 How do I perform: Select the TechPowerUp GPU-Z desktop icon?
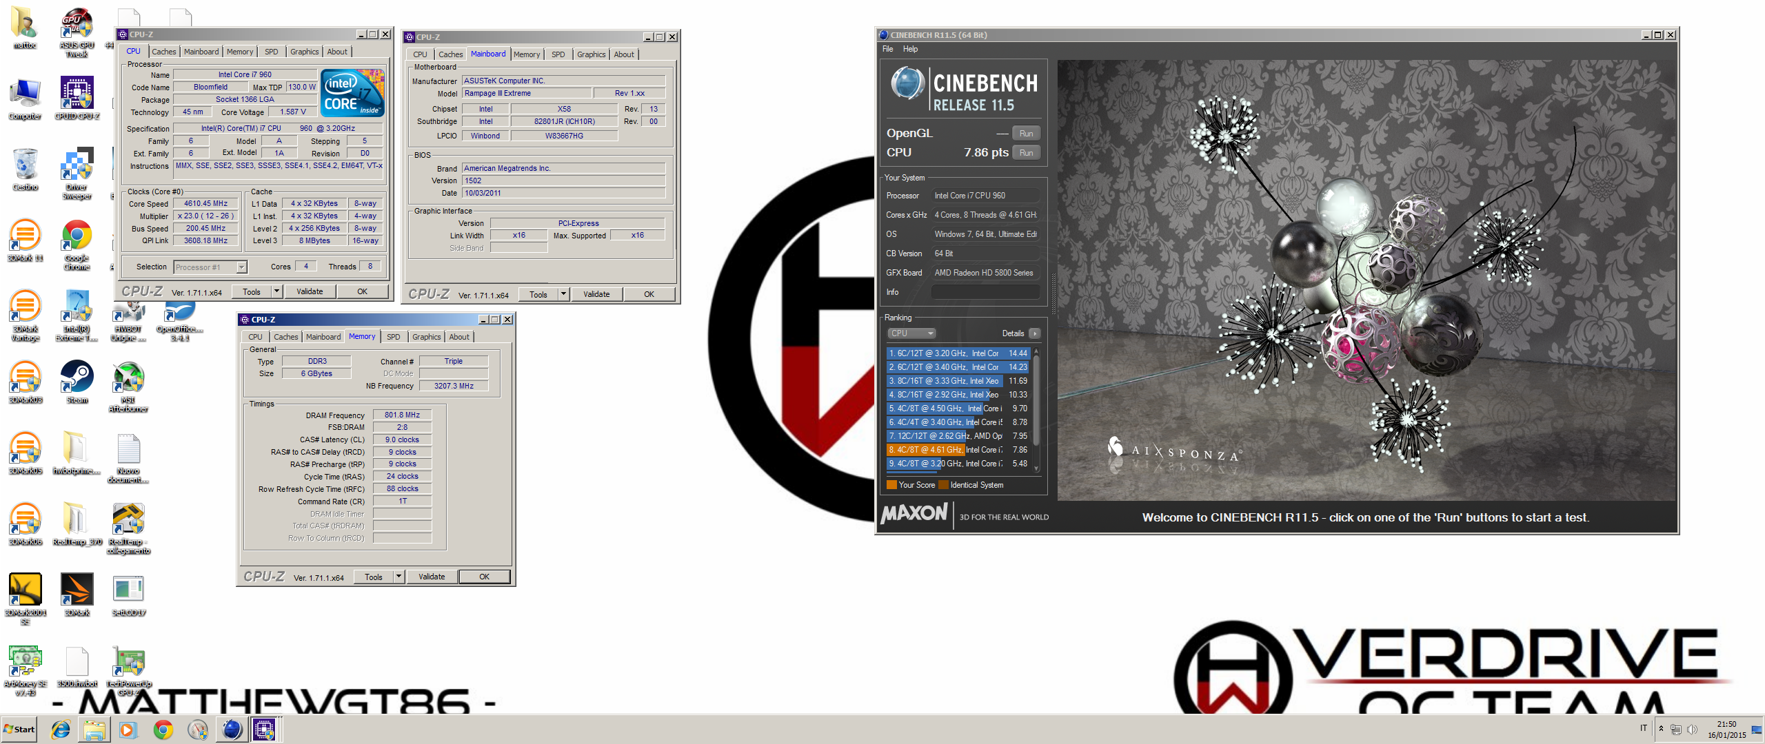tap(128, 670)
